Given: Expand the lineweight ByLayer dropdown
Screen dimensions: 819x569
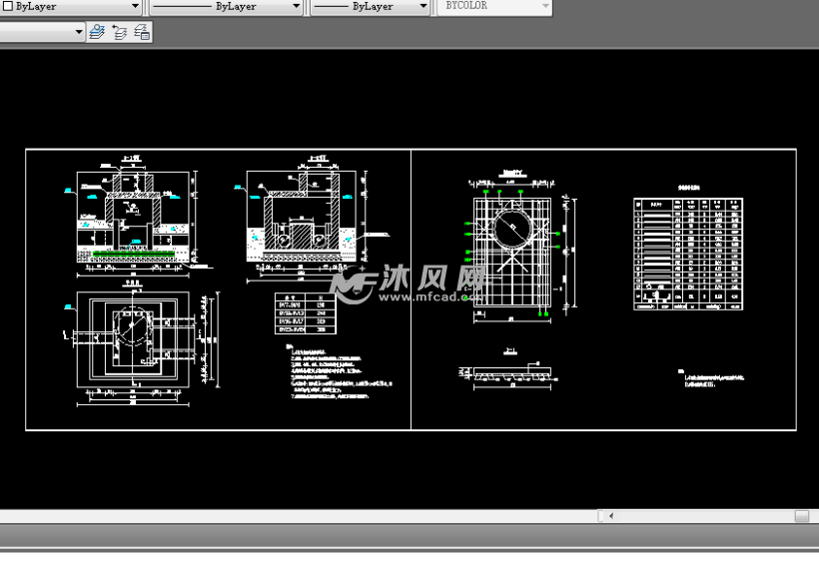Looking at the screenshot, I should [421, 6].
